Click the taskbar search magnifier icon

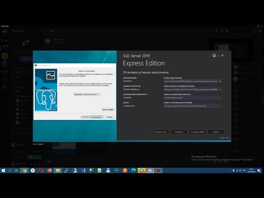10,170
